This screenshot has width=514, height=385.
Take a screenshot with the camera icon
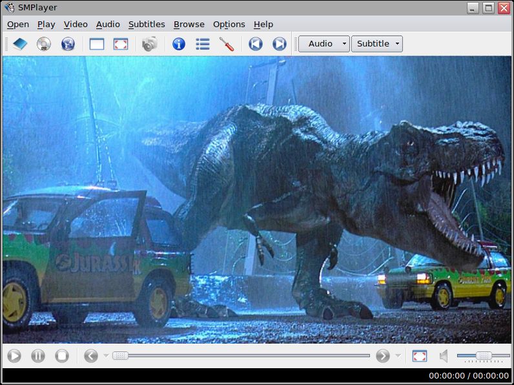pos(149,44)
